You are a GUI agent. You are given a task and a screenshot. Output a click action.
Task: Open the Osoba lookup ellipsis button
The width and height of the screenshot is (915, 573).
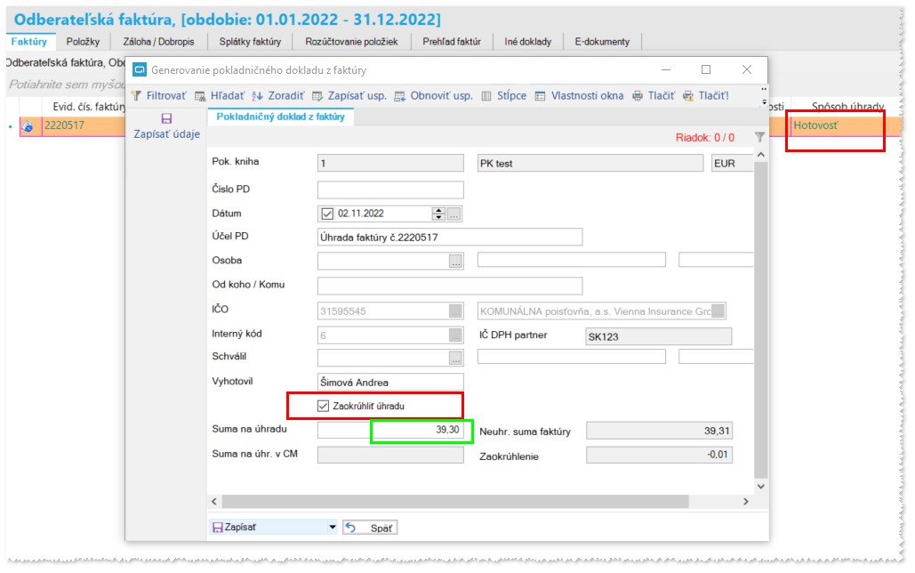click(456, 261)
